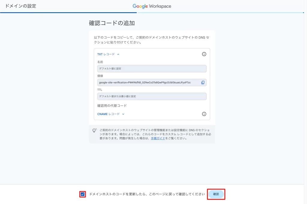Open the info icon next to CNAME レコード
This screenshot has height=204, width=307.
coord(204,114)
